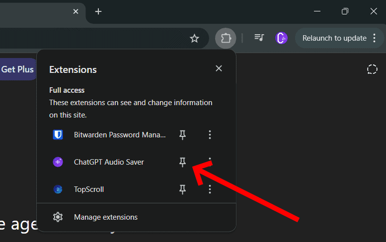Open the media controls icon
The width and height of the screenshot is (386, 242).
click(259, 38)
